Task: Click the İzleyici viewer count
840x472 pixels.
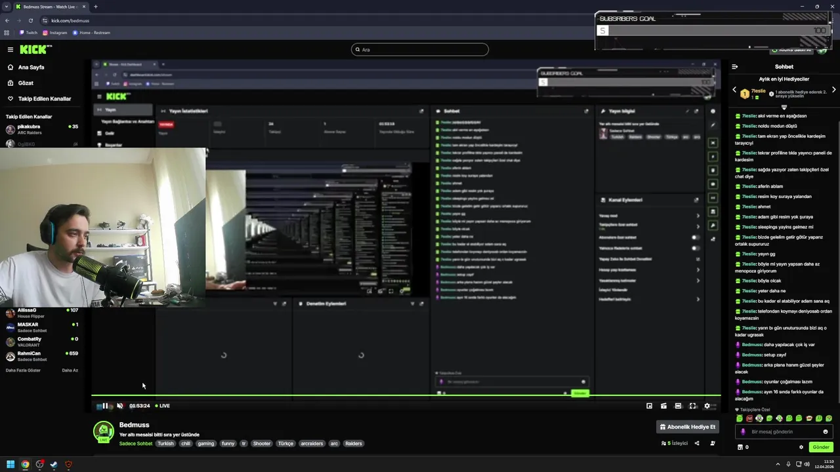Action: click(x=675, y=443)
